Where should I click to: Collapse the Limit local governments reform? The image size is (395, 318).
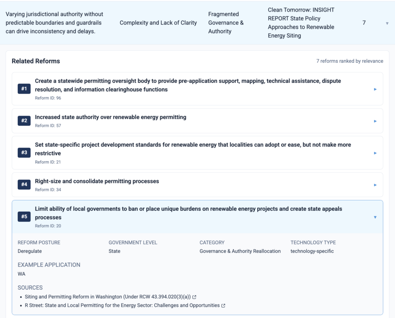[x=375, y=217]
